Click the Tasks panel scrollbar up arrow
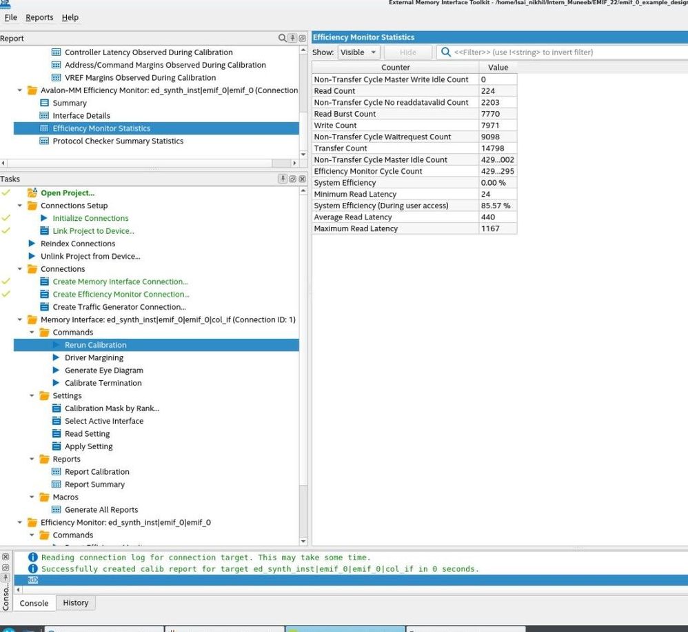 tap(303, 191)
